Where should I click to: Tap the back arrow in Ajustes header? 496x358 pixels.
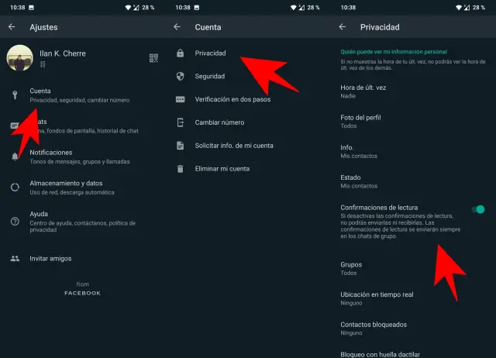12,27
